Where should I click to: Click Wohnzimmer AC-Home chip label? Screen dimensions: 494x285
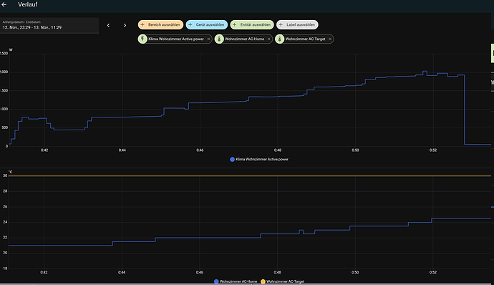(244, 39)
